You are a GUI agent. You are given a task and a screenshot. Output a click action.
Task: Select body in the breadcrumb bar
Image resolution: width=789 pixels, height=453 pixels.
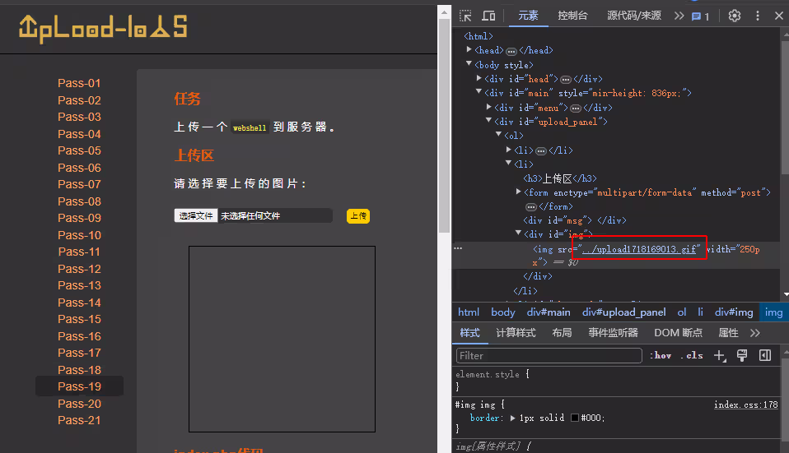point(502,312)
